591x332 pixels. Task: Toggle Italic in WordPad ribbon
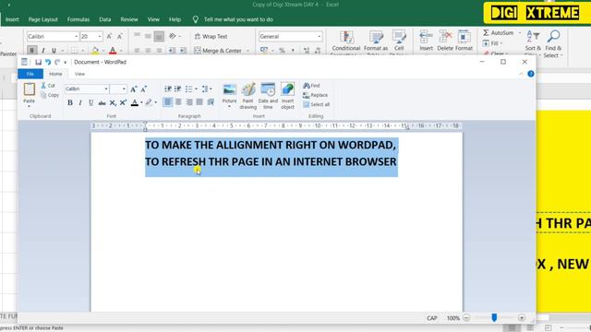point(80,102)
